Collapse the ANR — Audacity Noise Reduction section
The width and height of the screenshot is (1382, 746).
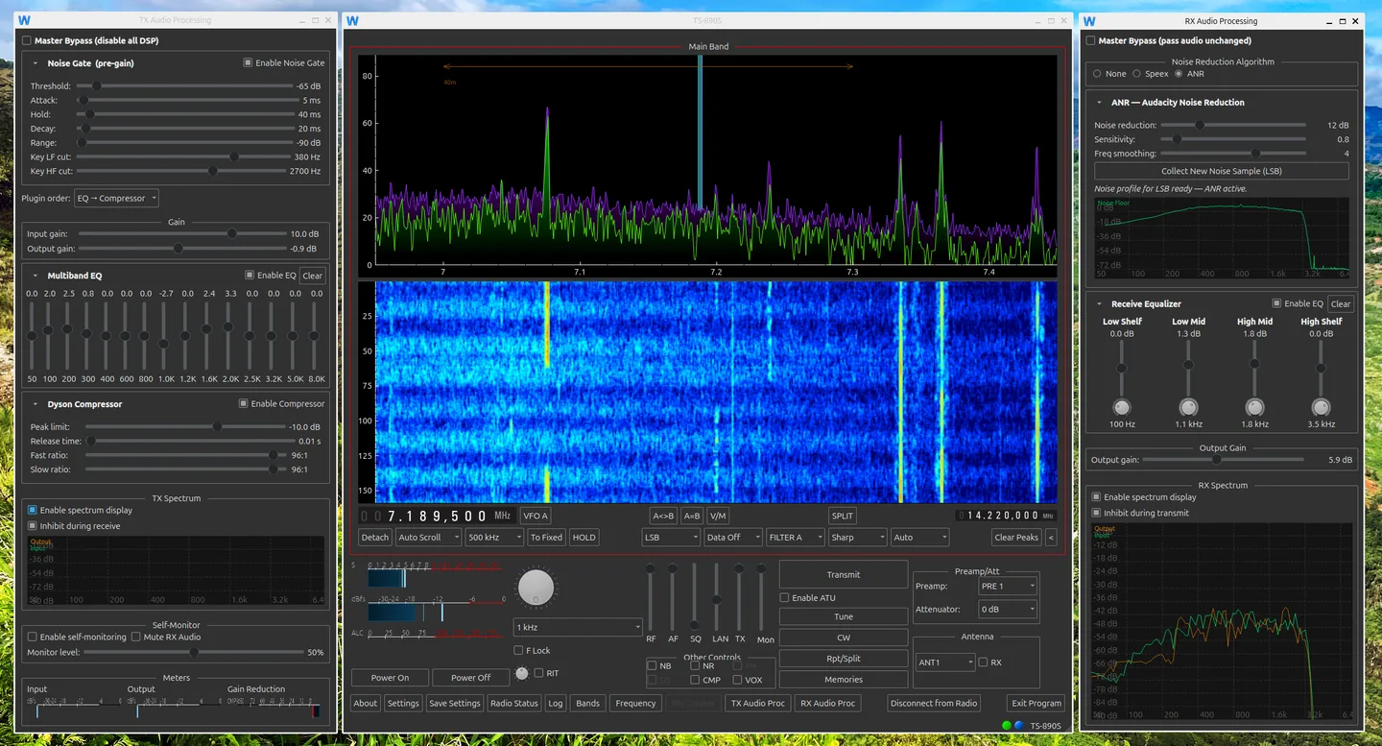(1100, 103)
